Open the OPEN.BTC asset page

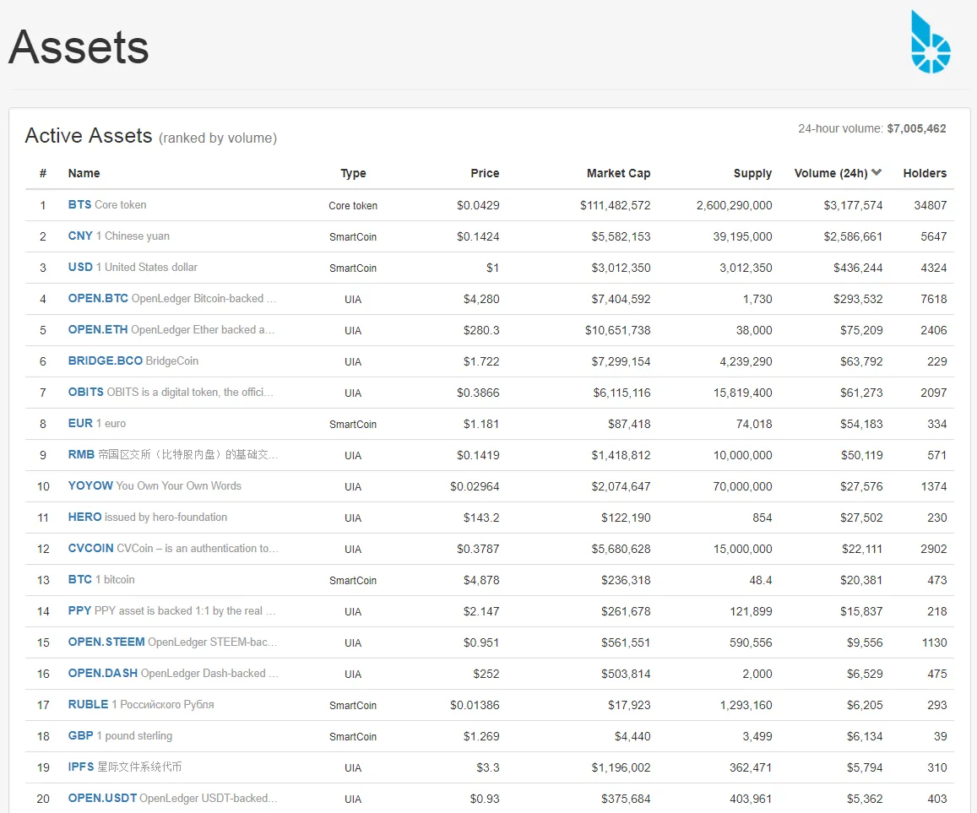pyautogui.click(x=98, y=298)
